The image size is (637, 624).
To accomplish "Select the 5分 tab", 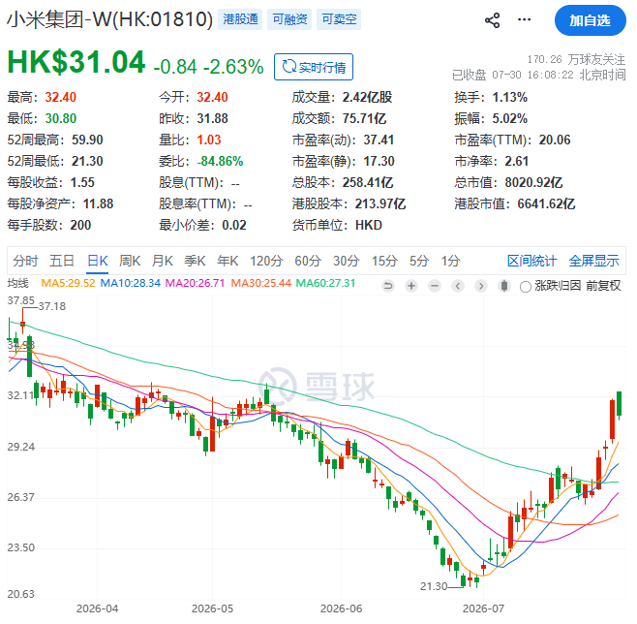I will [419, 261].
